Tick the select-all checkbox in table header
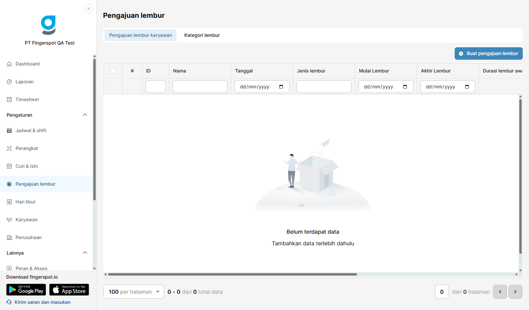This screenshot has width=529, height=310. click(x=113, y=71)
